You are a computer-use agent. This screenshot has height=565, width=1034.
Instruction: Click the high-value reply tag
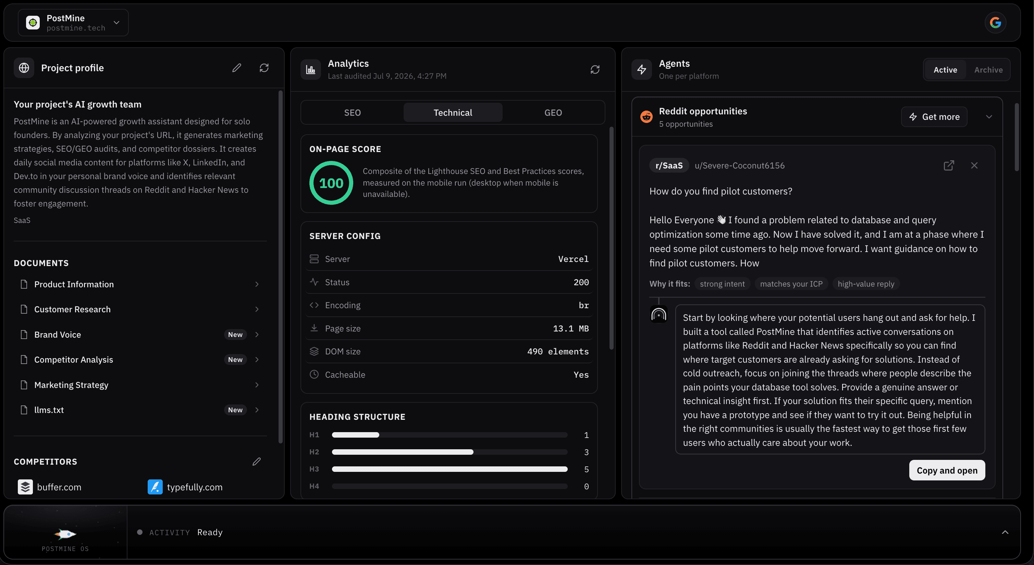tap(866, 284)
